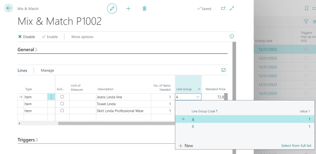Click the list view icon in background page
The height and width of the screenshot is (154, 316).
(x=314, y=22)
